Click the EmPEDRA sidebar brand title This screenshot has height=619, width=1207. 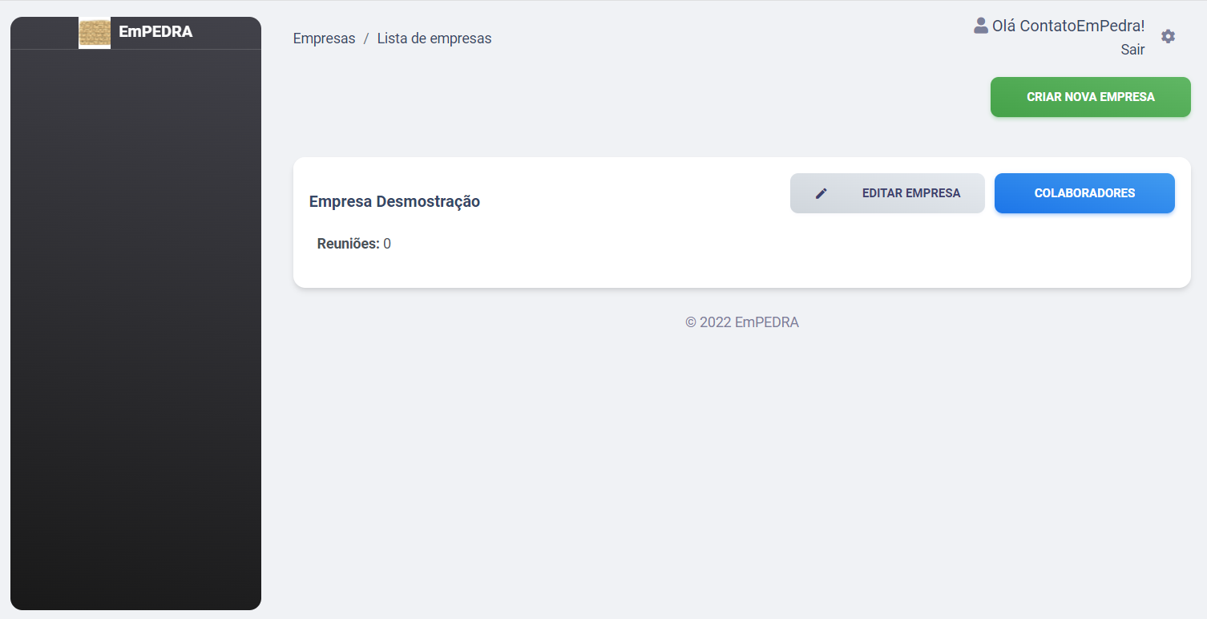point(155,32)
